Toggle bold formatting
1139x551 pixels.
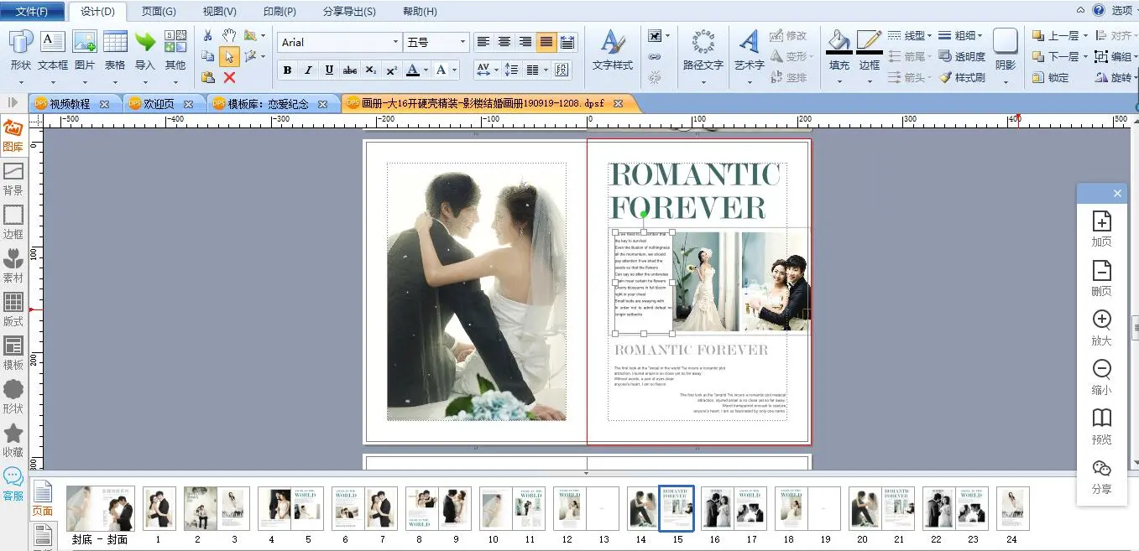(x=288, y=70)
